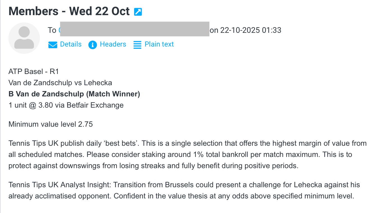Viewport: 381px width, 213px height.
Task: Click the sender avatar placeholder
Action: (24, 38)
